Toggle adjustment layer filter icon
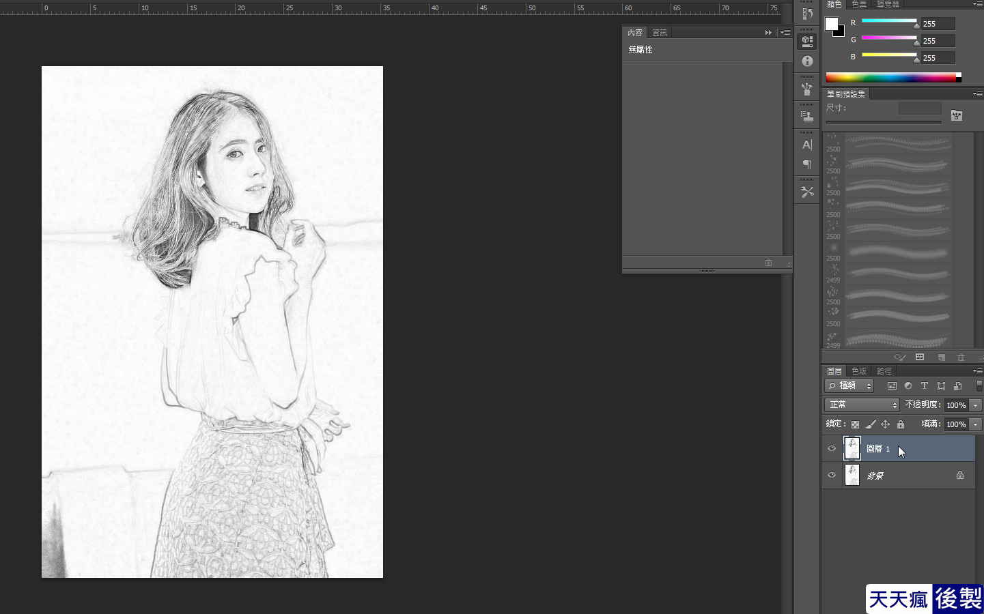This screenshot has width=984, height=614. 908,385
